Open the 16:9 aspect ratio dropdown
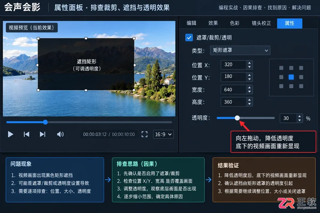This screenshot has width=320, height=213. [163, 134]
